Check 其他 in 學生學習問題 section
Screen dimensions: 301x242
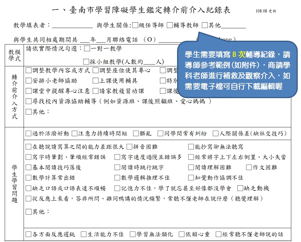[29, 212]
